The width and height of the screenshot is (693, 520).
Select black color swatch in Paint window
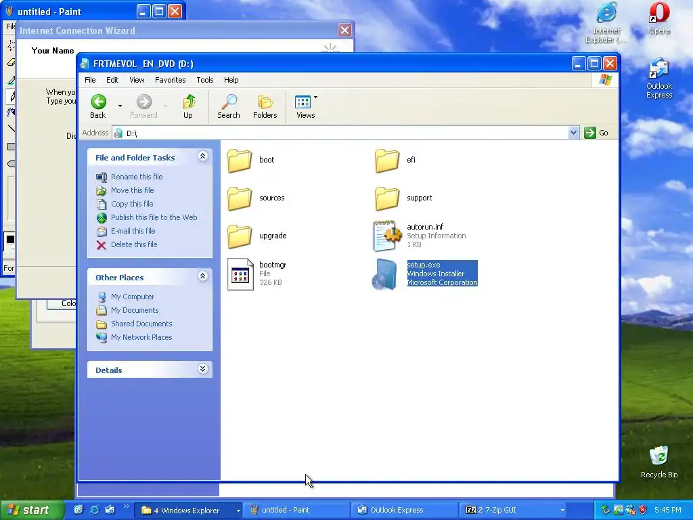10,239
